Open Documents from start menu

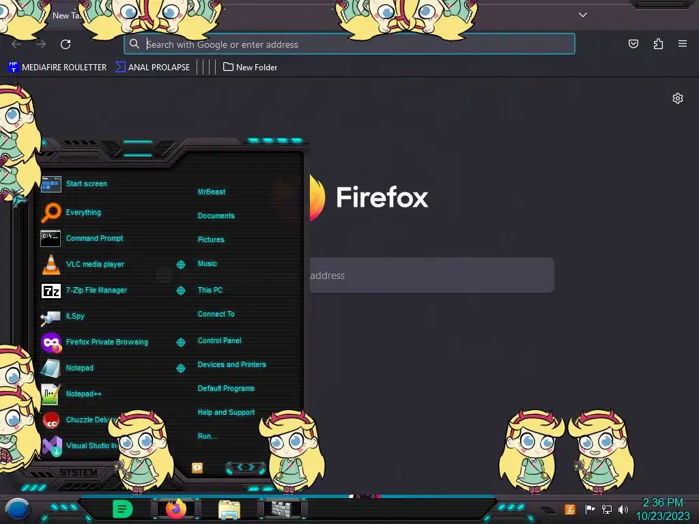point(216,216)
